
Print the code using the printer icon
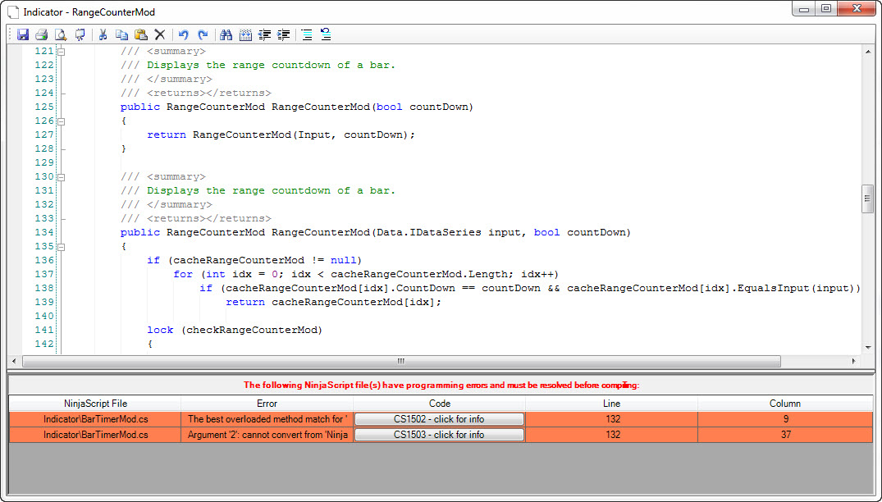pyautogui.click(x=41, y=34)
